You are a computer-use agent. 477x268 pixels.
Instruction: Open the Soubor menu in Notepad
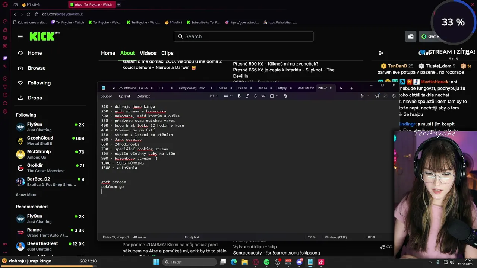pyautogui.click(x=106, y=96)
